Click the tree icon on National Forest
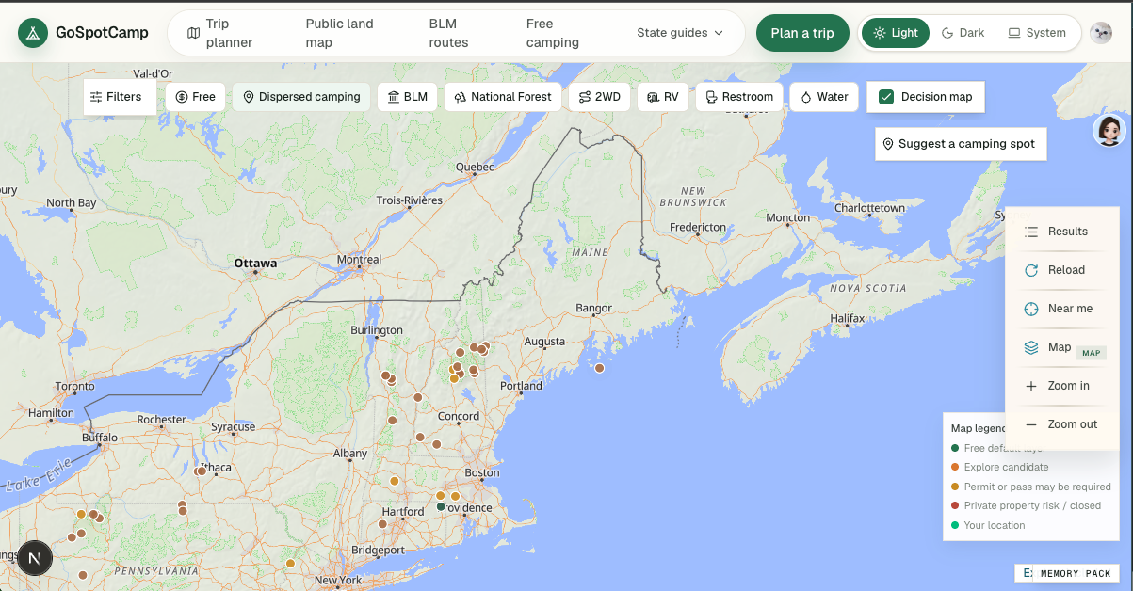 pyautogui.click(x=461, y=97)
